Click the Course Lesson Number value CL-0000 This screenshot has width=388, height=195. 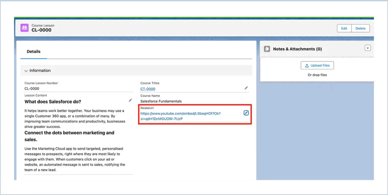[x=32, y=88]
